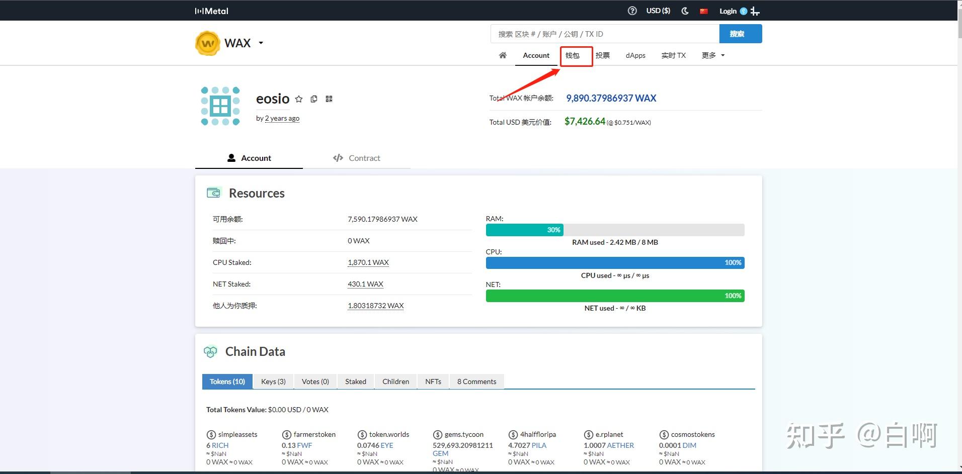This screenshot has height=474, width=962.
Task: Select the Tokens (10) tab
Action: point(227,382)
